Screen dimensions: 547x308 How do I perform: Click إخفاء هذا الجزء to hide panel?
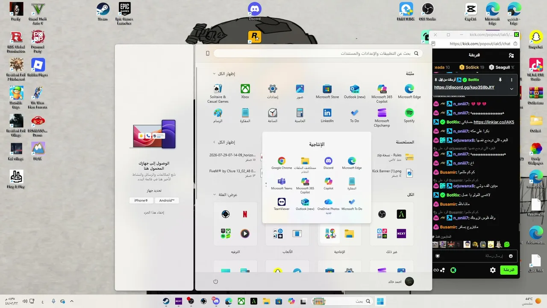point(154,213)
